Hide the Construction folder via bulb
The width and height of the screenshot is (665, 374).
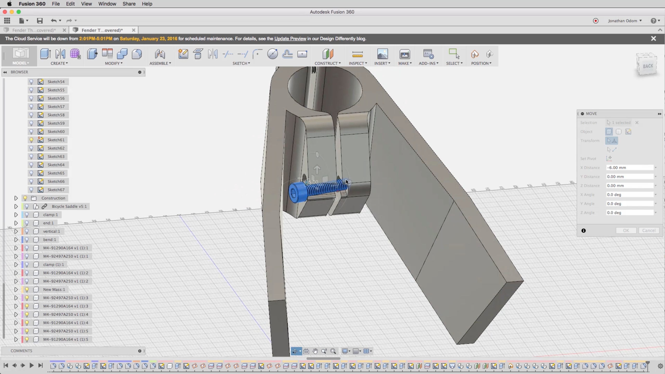point(25,198)
